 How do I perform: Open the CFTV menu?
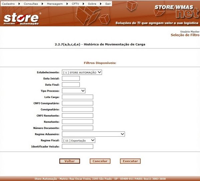pos(75,3)
